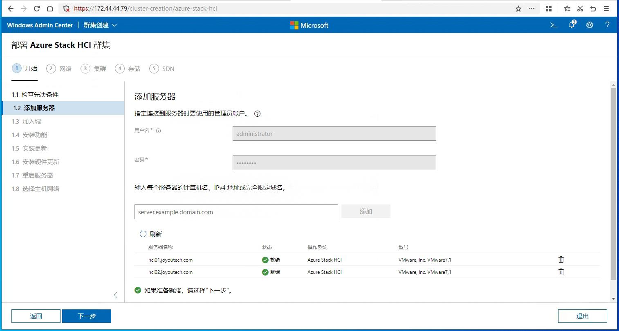Click the scissors screenshot tool icon
The width and height of the screenshot is (619, 331).
[580, 9]
